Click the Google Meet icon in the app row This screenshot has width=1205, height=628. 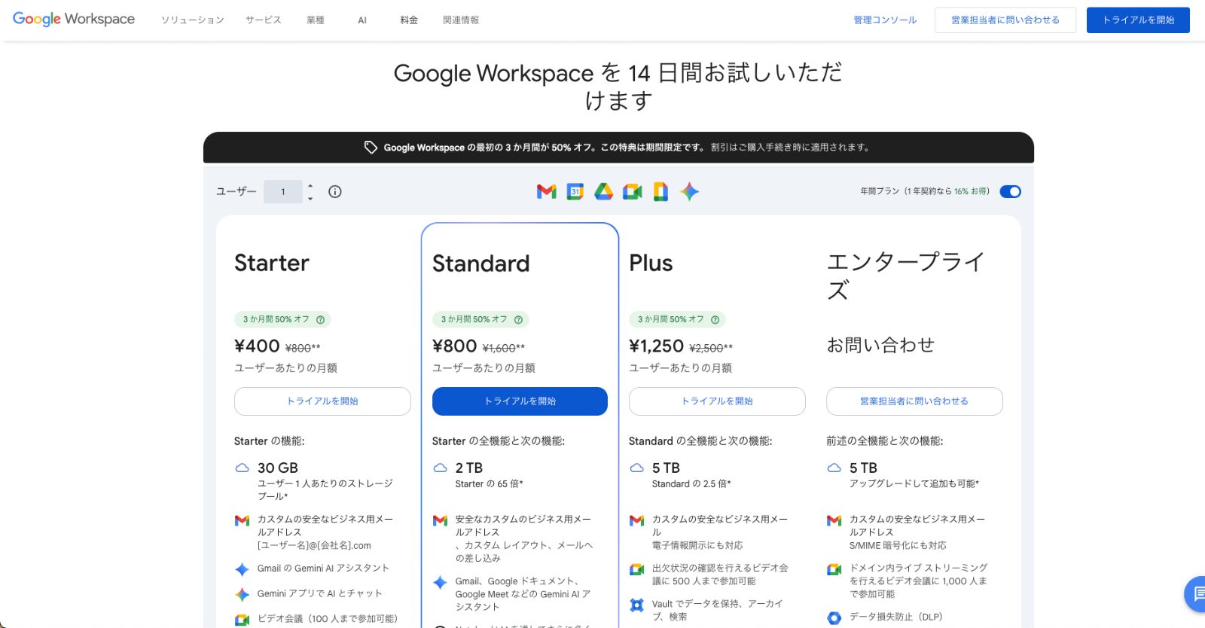coord(633,192)
